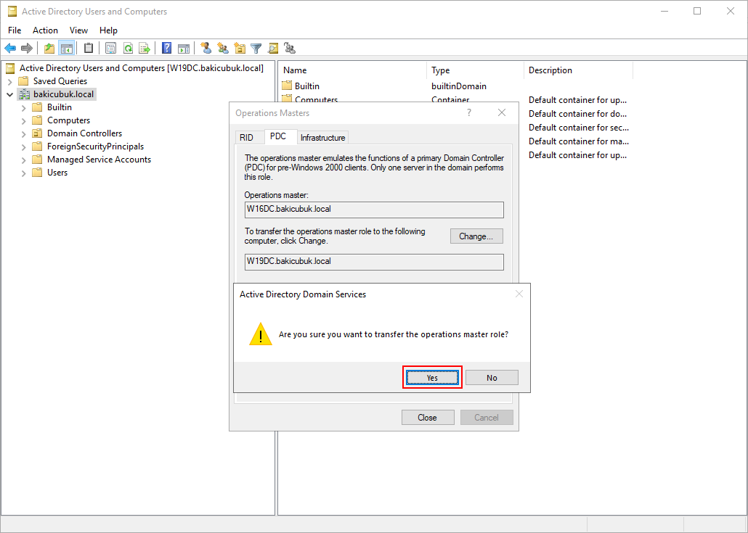748x533 pixels.
Task: Click the Filter funnel toolbar icon
Action: click(x=256, y=49)
